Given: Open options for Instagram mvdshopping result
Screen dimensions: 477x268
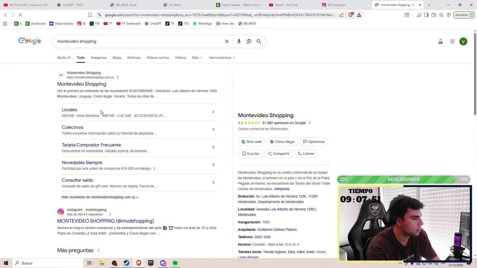Looking at the screenshot, I should coord(110,214).
